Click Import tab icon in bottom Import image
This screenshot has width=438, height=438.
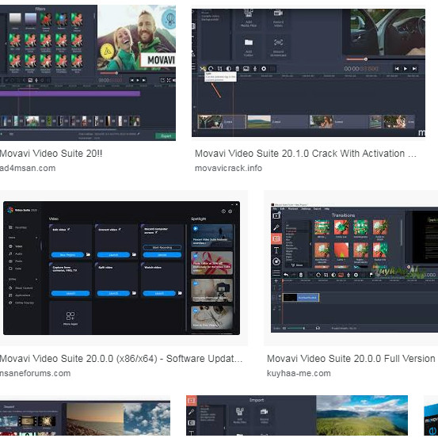pos(192,401)
